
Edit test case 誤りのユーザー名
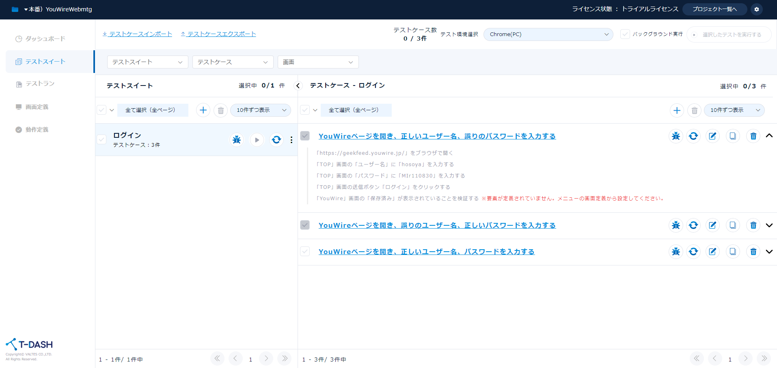[712, 225]
